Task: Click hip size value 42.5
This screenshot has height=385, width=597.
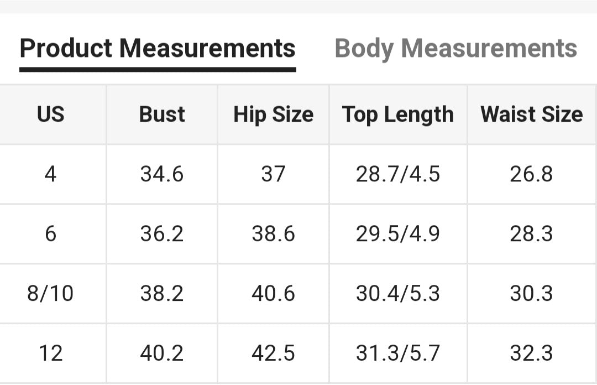Action: [273, 352]
